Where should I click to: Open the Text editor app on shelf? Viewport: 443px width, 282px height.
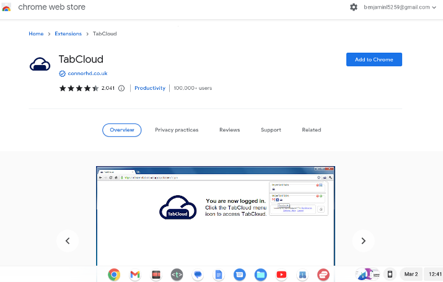click(x=177, y=275)
